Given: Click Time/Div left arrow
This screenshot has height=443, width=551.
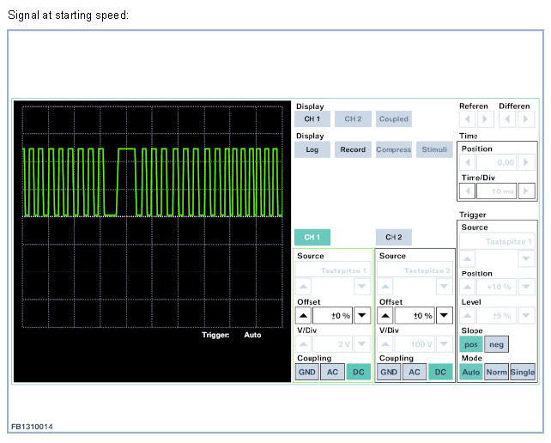Looking at the screenshot, I should point(469,191).
